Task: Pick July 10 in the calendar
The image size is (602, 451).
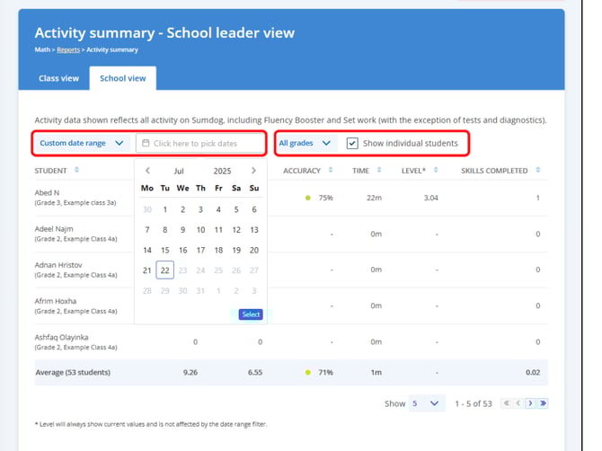Action: click(x=200, y=230)
